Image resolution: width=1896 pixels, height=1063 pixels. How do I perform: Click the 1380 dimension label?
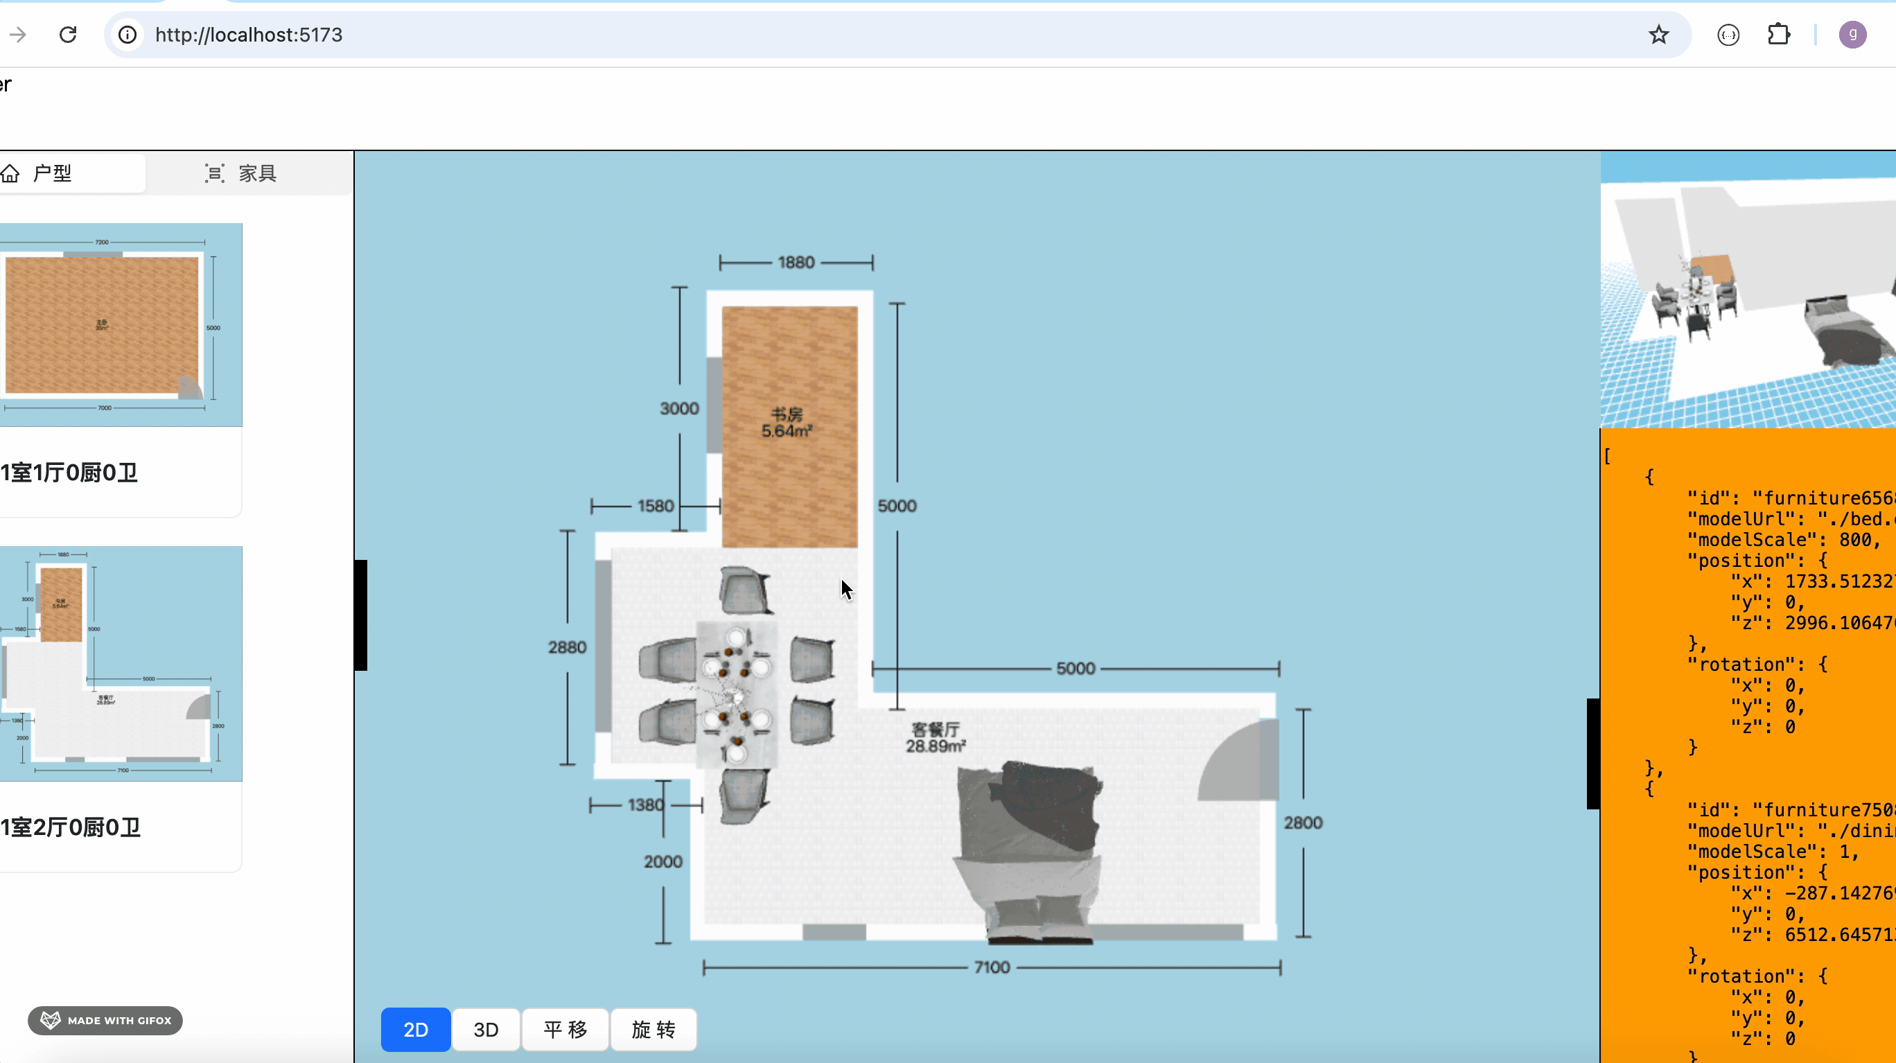[x=647, y=805]
